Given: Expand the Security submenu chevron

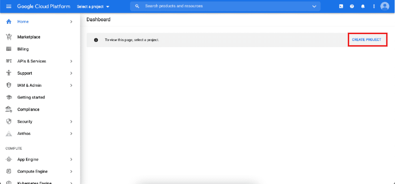Looking at the screenshot, I should [x=71, y=121].
